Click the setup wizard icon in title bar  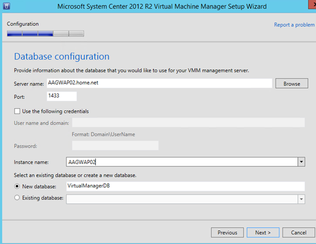pos(7,6)
